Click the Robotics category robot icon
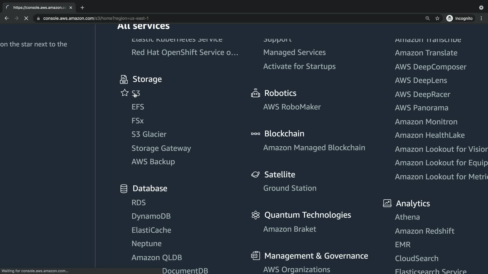The height and width of the screenshot is (274, 488). click(x=255, y=93)
